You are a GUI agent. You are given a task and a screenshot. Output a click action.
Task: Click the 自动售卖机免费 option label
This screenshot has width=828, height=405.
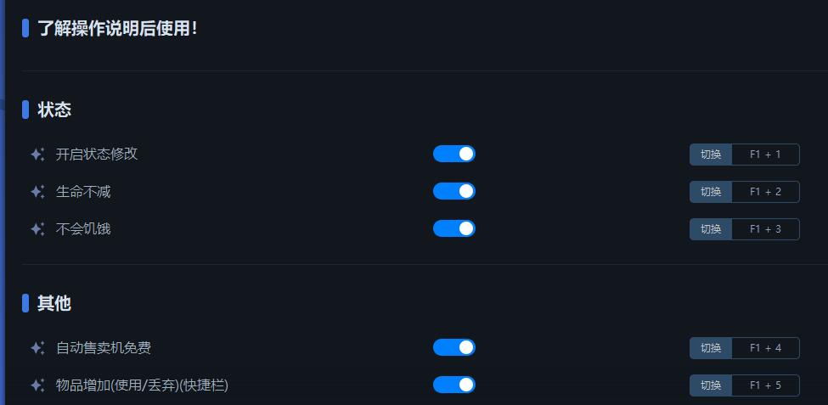click(x=104, y=348)
